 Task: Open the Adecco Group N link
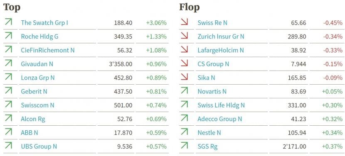[219, 119]
